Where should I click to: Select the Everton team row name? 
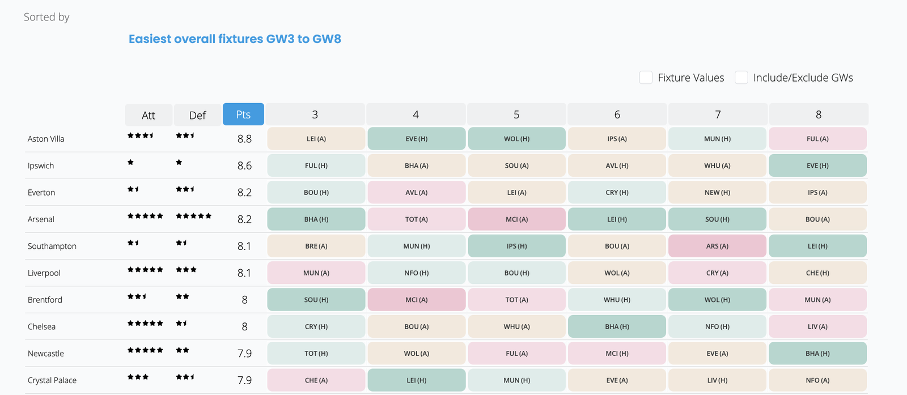pos(41,193)
